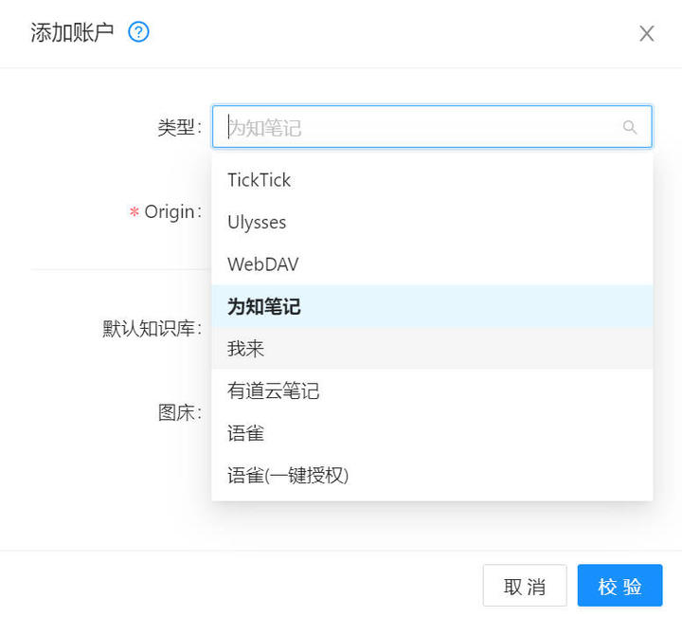Screen dimensions: 682x617
Task: Click the search magnifier icon in type field
Action: [629, 127]
